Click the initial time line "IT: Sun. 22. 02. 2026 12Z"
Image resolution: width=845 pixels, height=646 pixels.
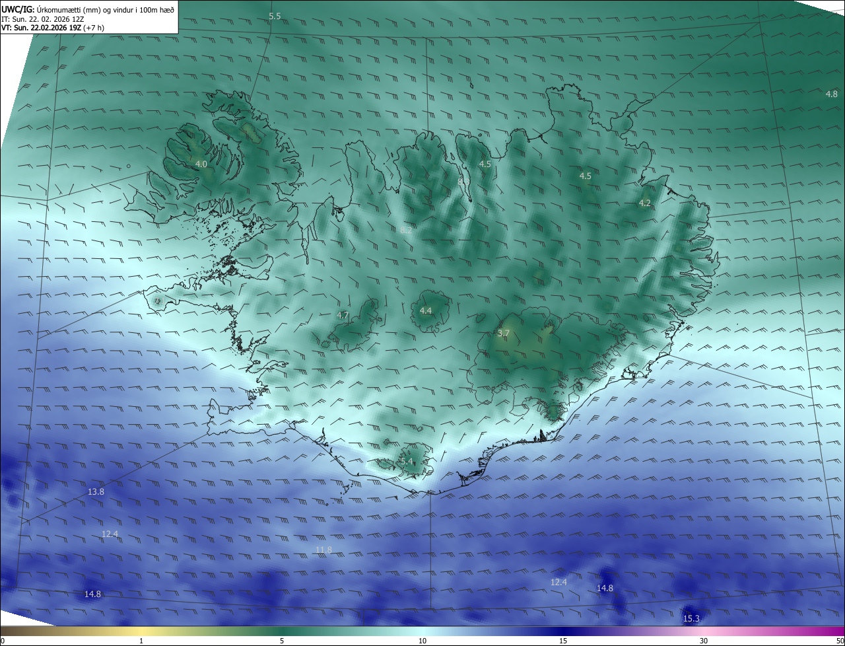42,19
